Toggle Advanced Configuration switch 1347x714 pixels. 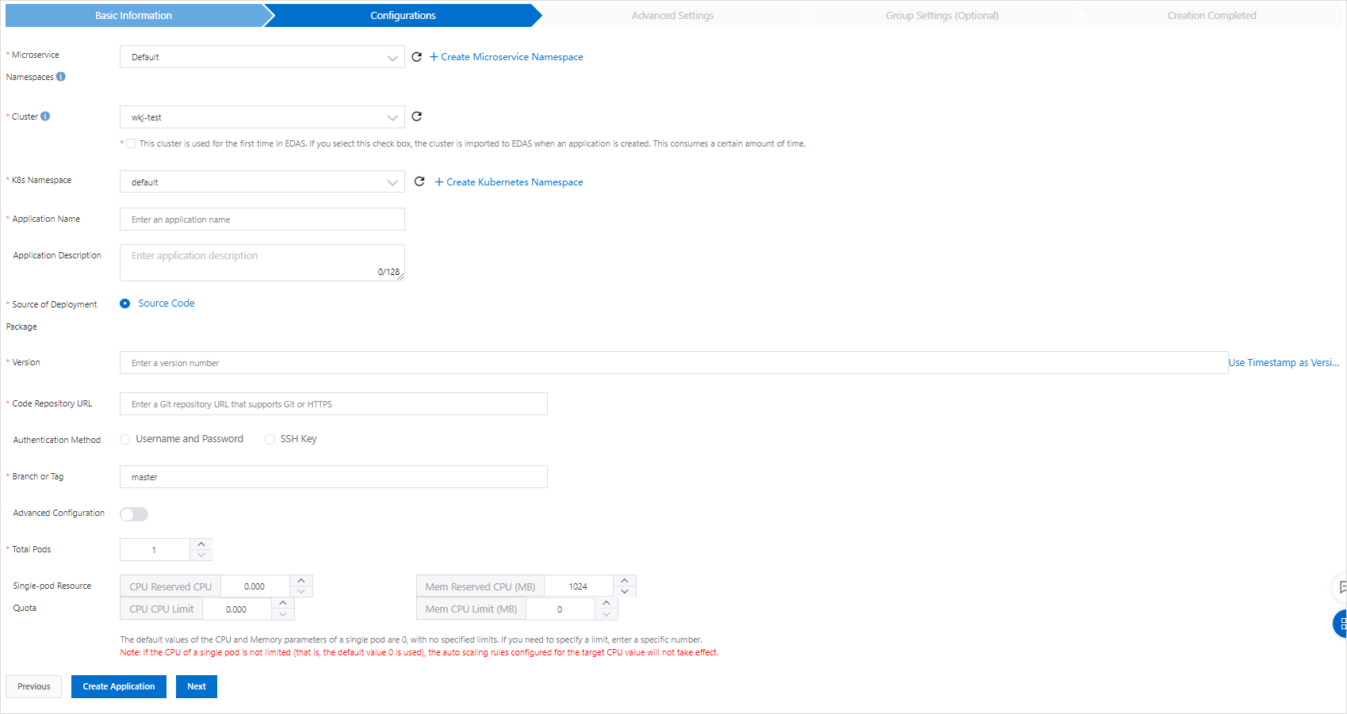point(134,514)
